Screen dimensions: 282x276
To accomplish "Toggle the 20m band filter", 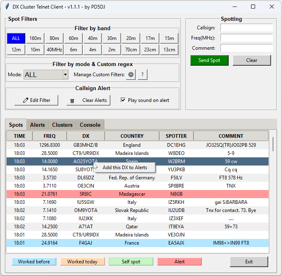I will [131, 38].
